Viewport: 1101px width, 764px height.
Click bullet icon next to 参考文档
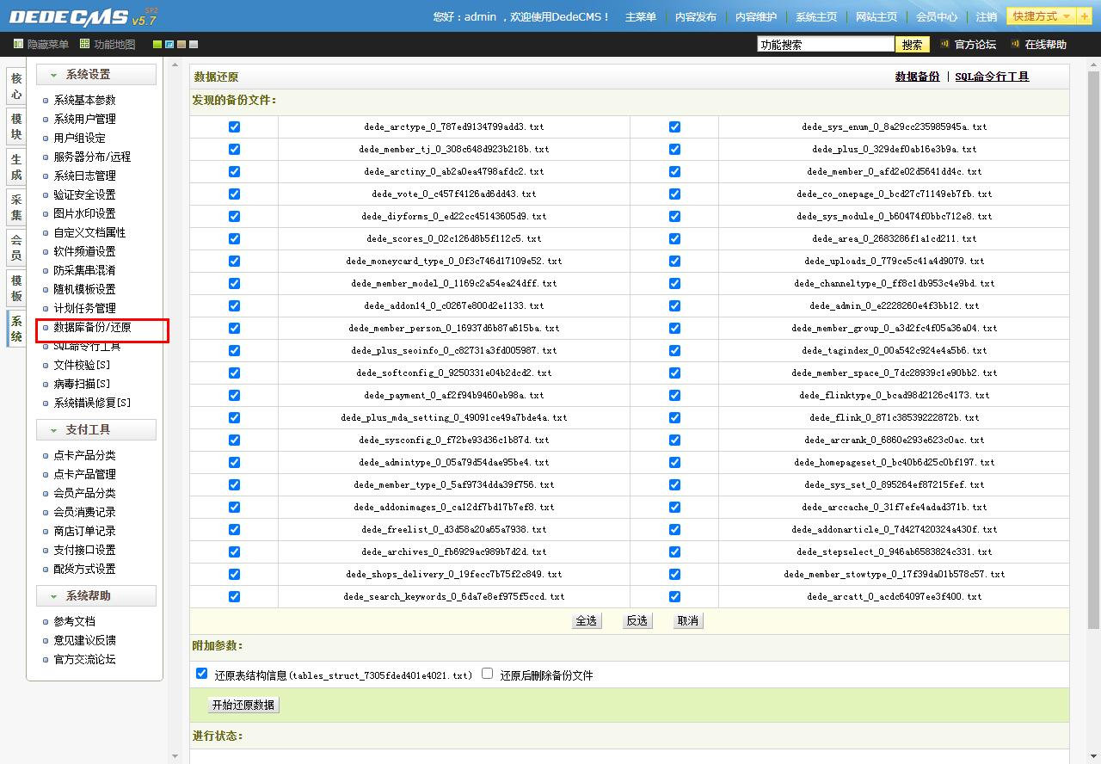coord(46,622)
